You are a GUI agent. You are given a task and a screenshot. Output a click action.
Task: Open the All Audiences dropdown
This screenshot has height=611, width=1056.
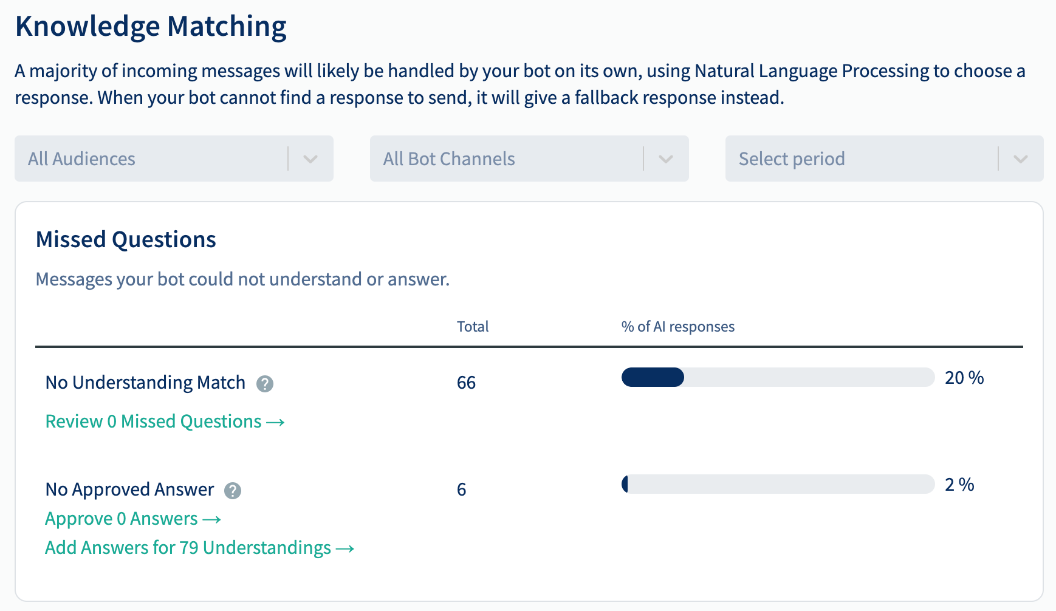click(174, 159)
